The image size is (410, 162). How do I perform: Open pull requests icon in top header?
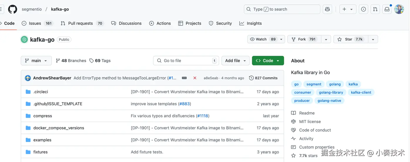pos(375,9)
